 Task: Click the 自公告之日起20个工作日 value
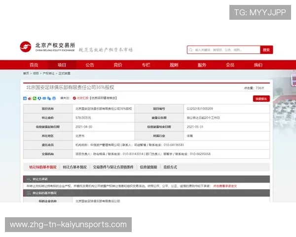pyautogui.click(x=203, y=118)
